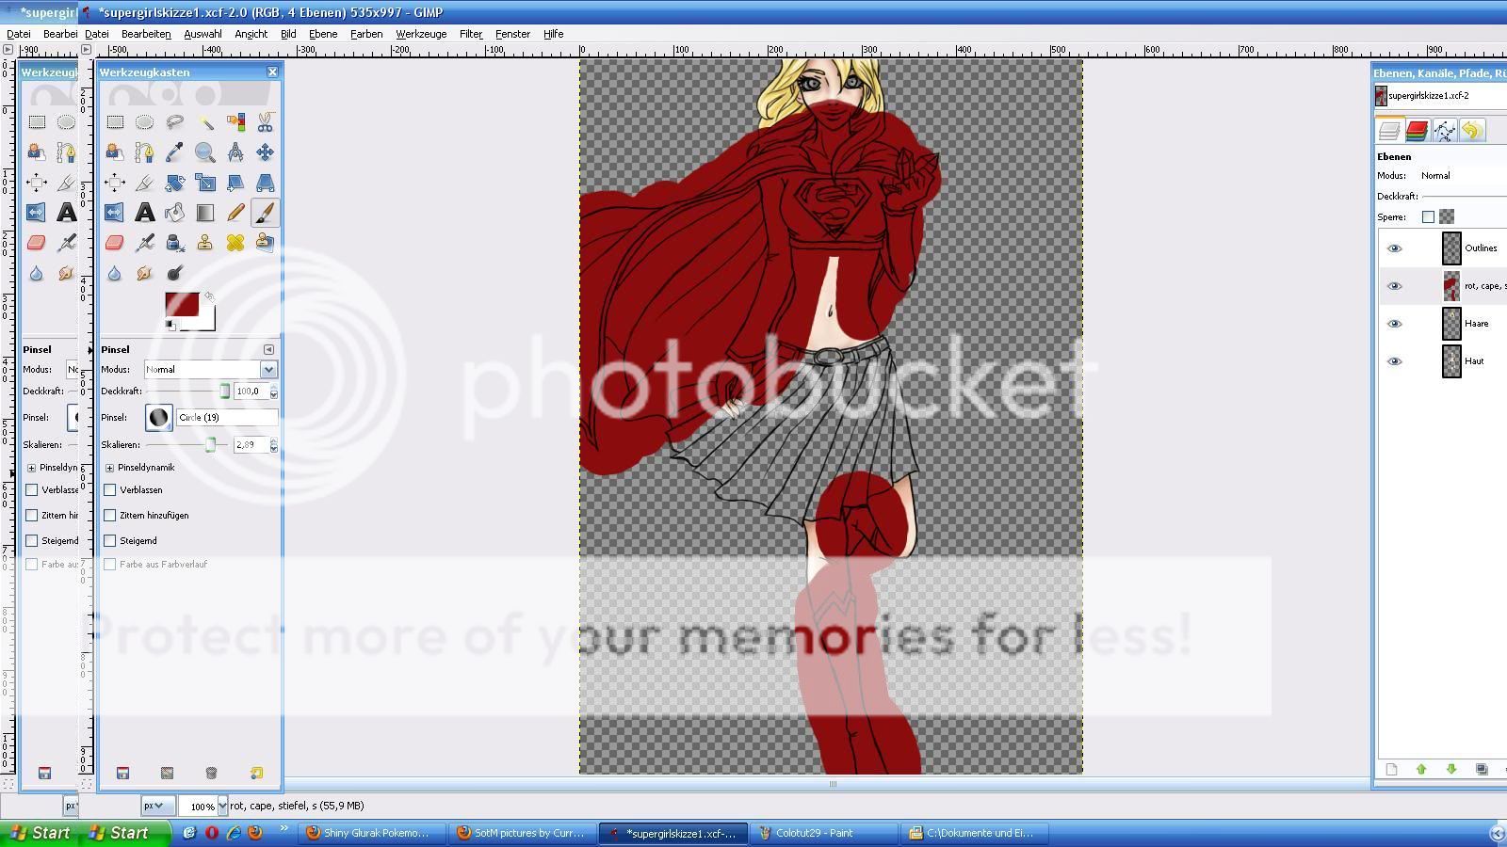The height and width of the screenshot is (847, 1507).
Task: Open the Auswahl menu
Action: pos(203,34)
